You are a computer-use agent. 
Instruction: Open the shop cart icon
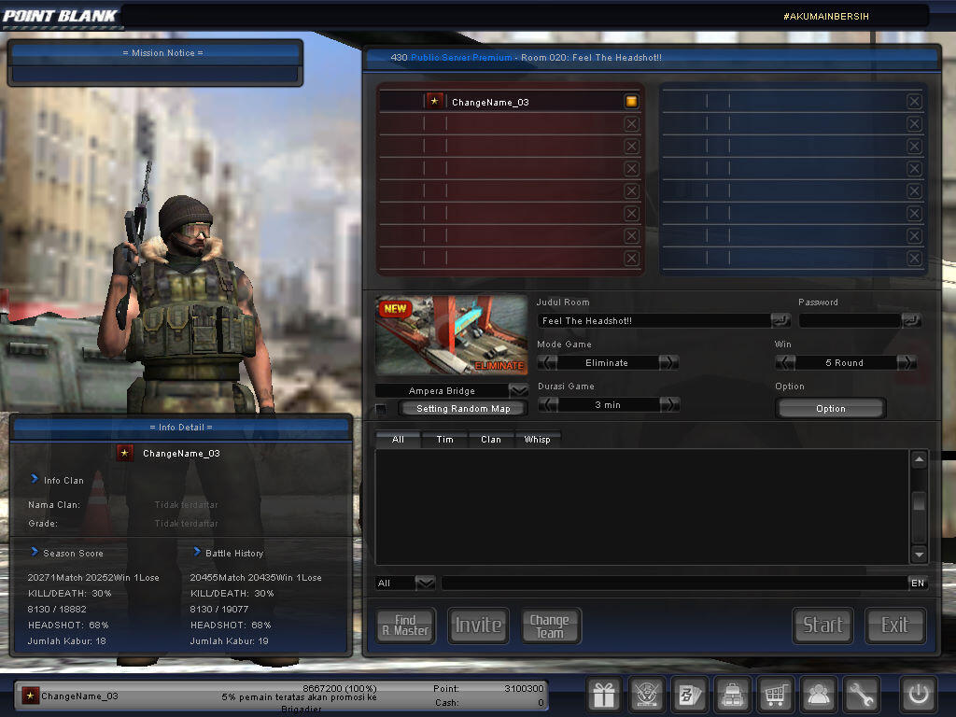(775, 695)
